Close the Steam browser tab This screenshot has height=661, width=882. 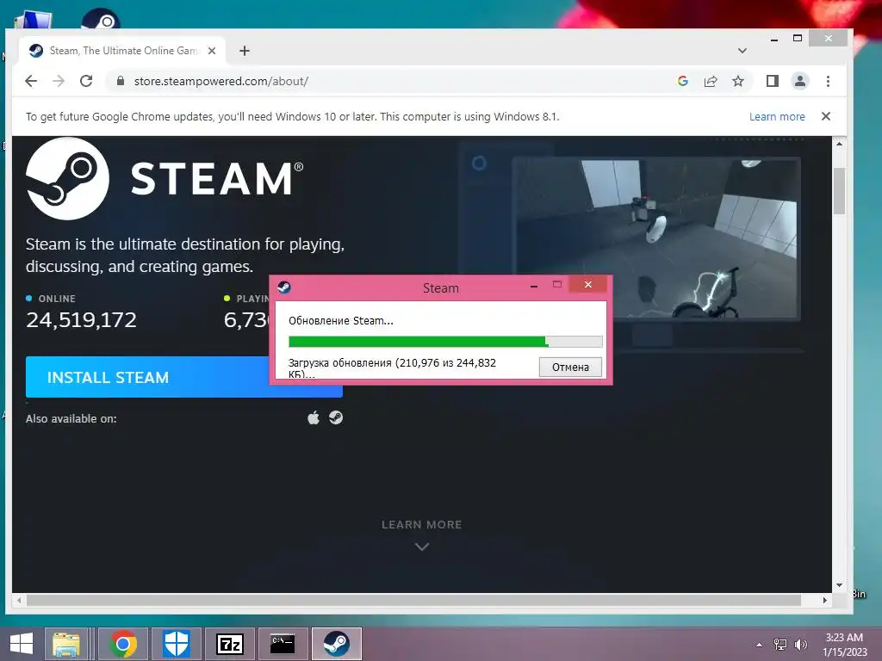(x=212, y=51)
